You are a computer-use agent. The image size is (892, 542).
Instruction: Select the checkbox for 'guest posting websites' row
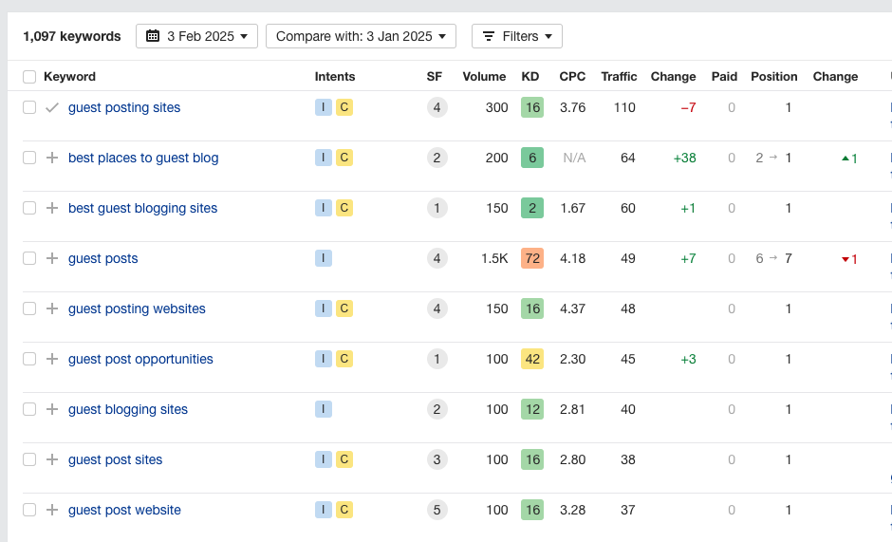click(29, 308)
